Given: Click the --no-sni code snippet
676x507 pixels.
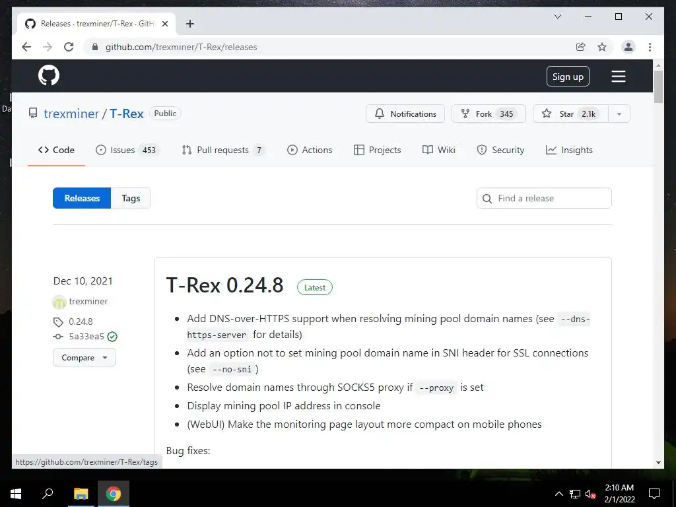Looking at the screenshot, I should click(233, 370).
